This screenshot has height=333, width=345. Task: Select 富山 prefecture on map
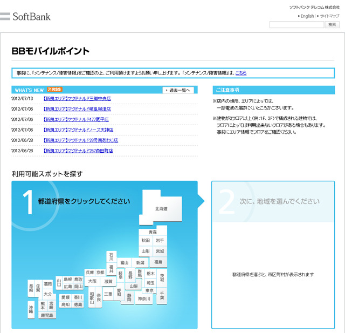(125, 262)
